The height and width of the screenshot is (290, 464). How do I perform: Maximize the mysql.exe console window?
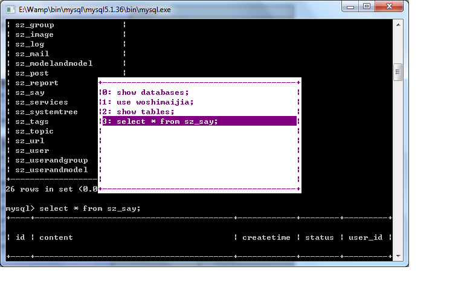point(367,6)
